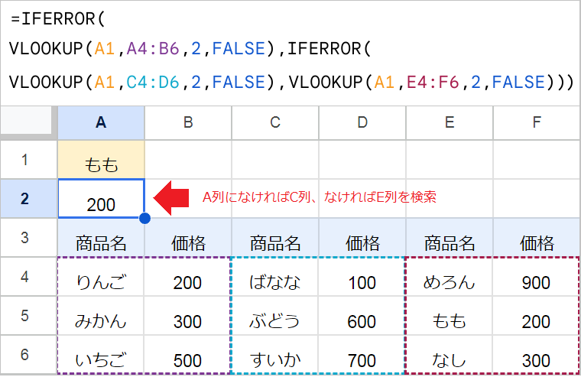This screenshot has width=581, height=377.
Task: Click price 200 in cell F5
Action: (537, 316)
